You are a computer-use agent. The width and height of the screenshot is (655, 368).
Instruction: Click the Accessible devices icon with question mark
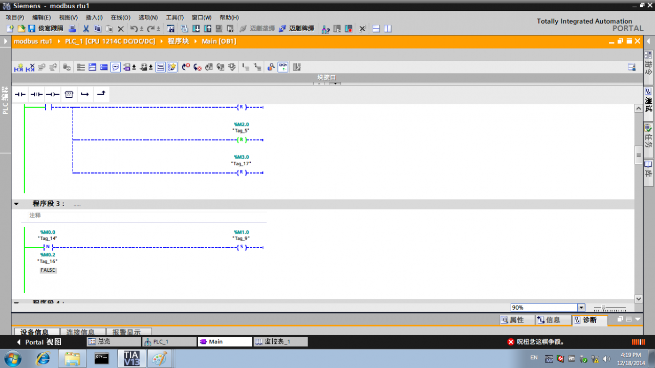pyautogui.click(x=325, y=29)
